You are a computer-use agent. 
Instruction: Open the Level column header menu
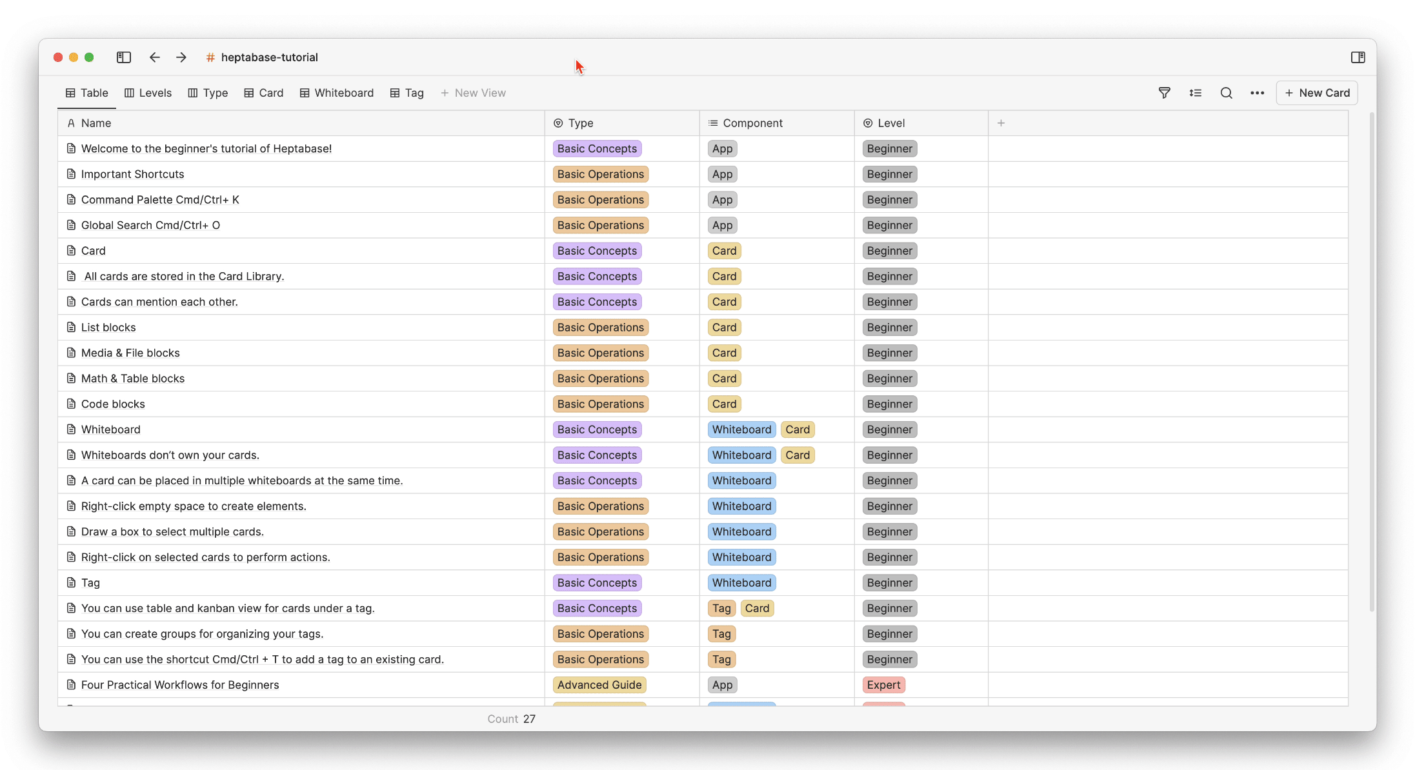pos(921,123)
